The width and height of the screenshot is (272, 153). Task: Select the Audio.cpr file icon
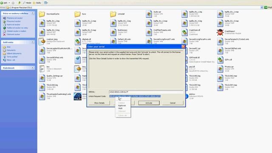(x=149, y=14)
